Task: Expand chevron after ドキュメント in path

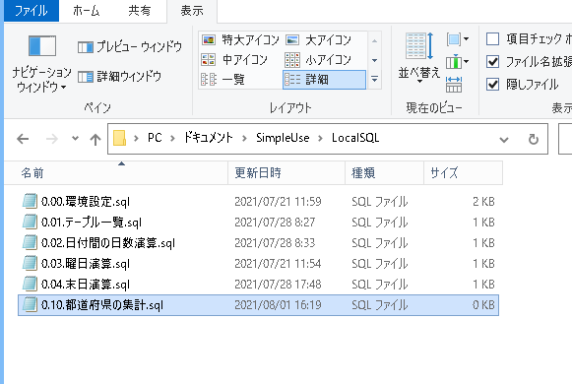Action: tap(245, 139)
